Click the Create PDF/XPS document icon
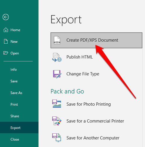The height and width of the screenshot is (147, 145). click(x=57, y=40)
